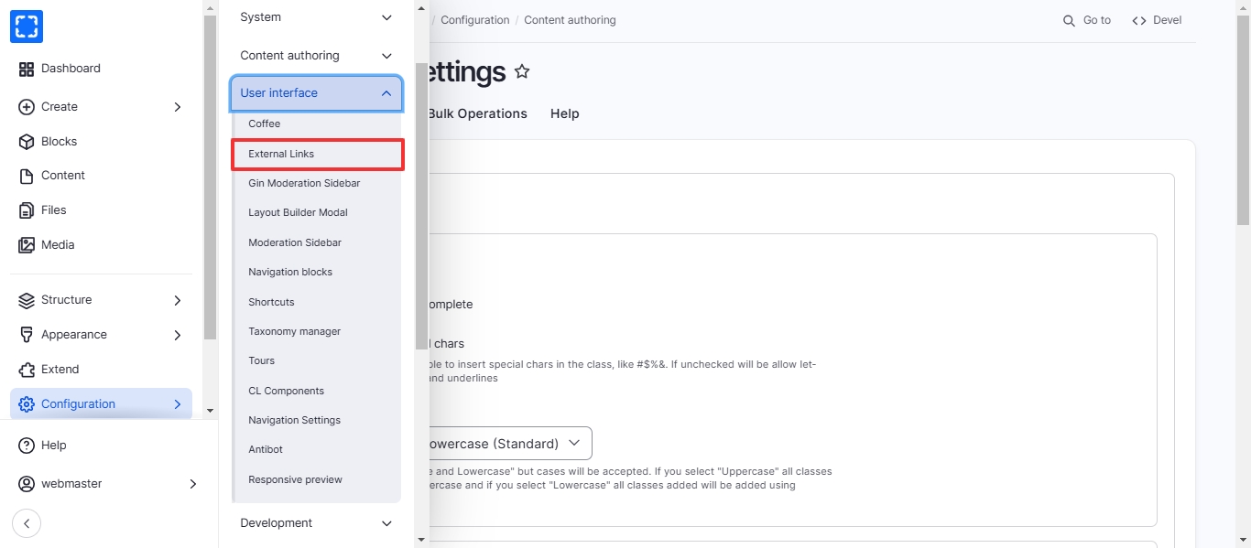Image resolution: width=1251 pixels, height=548 pixels.
Task: Switch to the Help tab
Action: (x=564, y=113)
